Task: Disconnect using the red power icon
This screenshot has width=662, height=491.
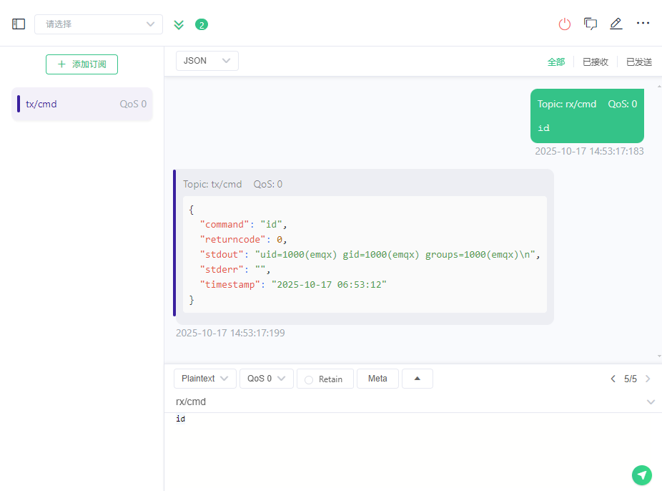Action: coord(565,24)
